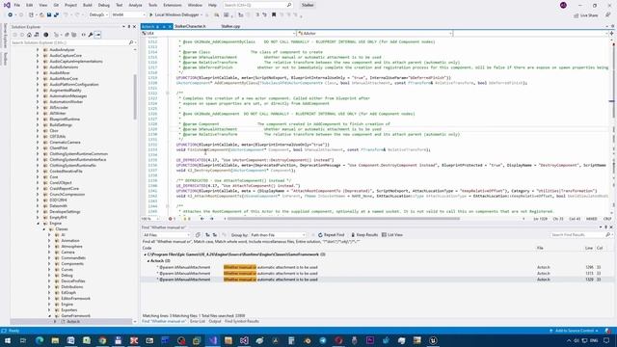The width and height of the screenshot is (617, 347).
Task: Click the Save All toolbar icon
Action: (x=56, y=14)
